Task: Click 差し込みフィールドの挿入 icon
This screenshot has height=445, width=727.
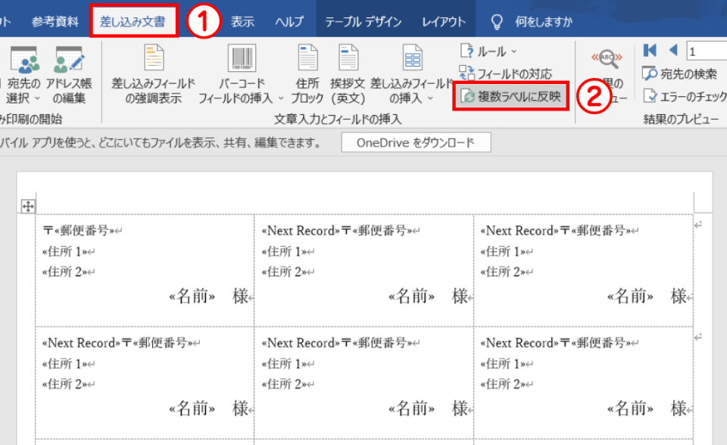Action: (x=412, y=58)
